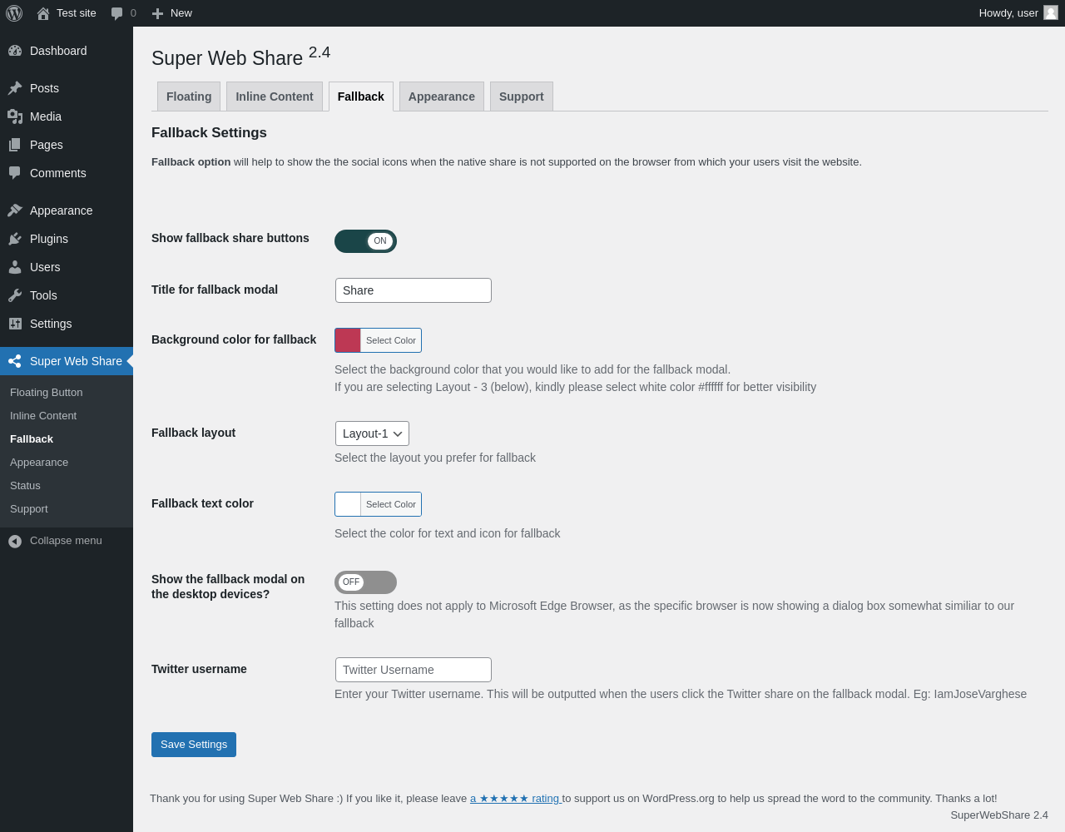Open the comments bubble icon in admin bar
The width and height of the screenshot is (1065, 832).
coord(116,13)
